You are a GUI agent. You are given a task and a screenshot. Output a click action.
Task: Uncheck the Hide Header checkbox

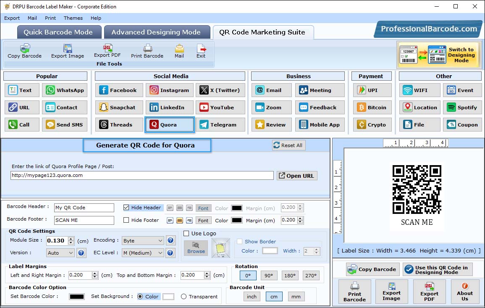126,208
